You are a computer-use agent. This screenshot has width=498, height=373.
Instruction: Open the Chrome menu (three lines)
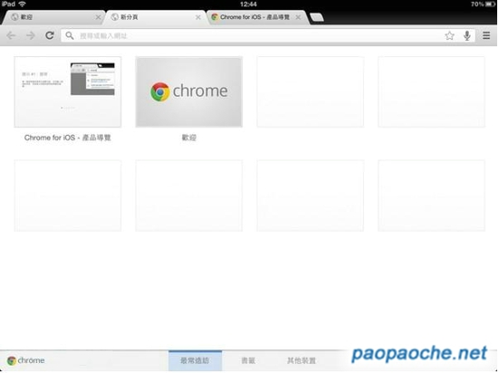pos(486,35)
